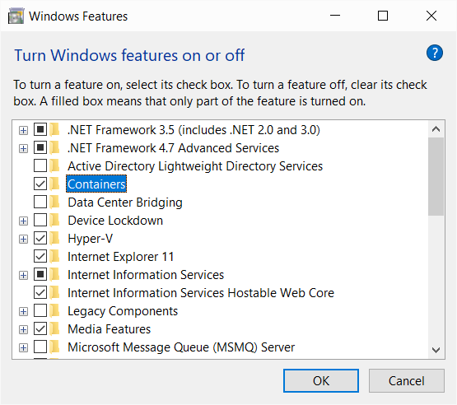Expand the Internet Information Services node

tap(23, 275)
